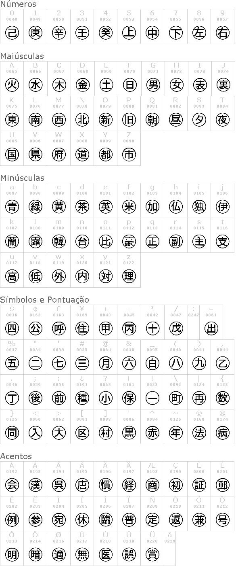238x566 pixels.
Task: Select the circled 月 glyph under @ symbol
Action: point(105,363)
